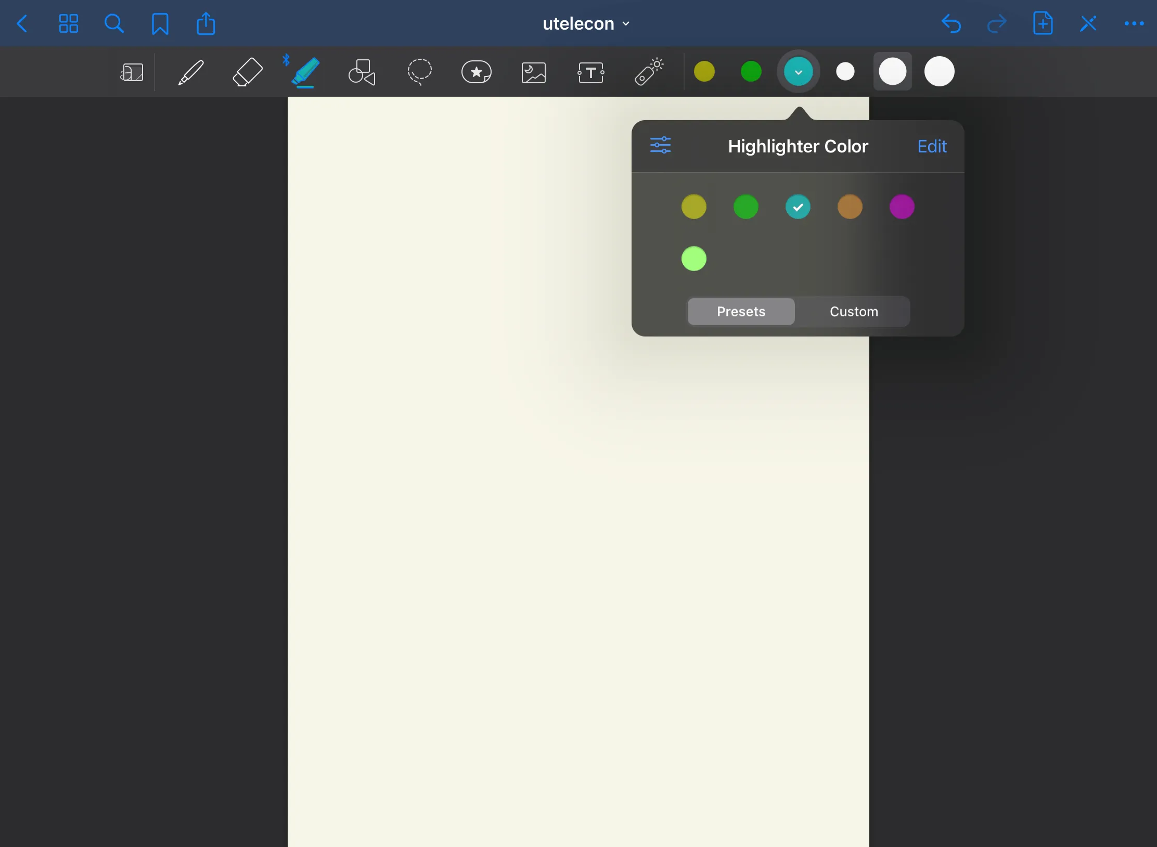Select the Laser pointer tool

click(x=649, y=72)
